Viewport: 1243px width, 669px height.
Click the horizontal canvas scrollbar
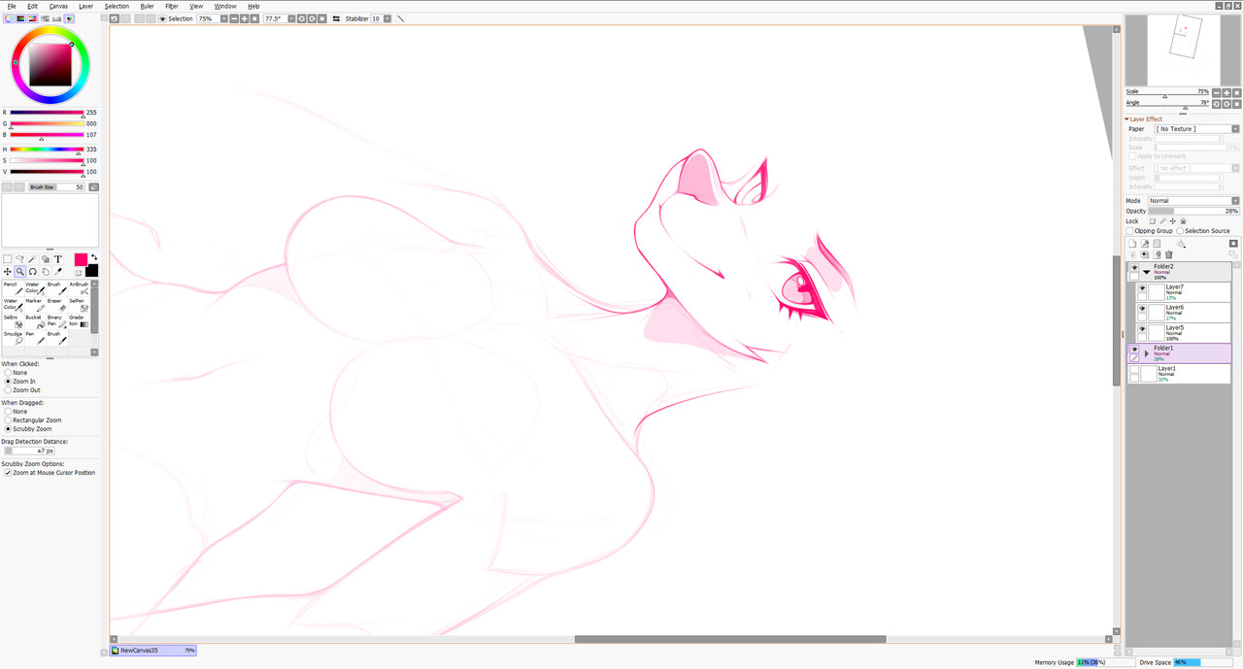(x=729, y=639)
